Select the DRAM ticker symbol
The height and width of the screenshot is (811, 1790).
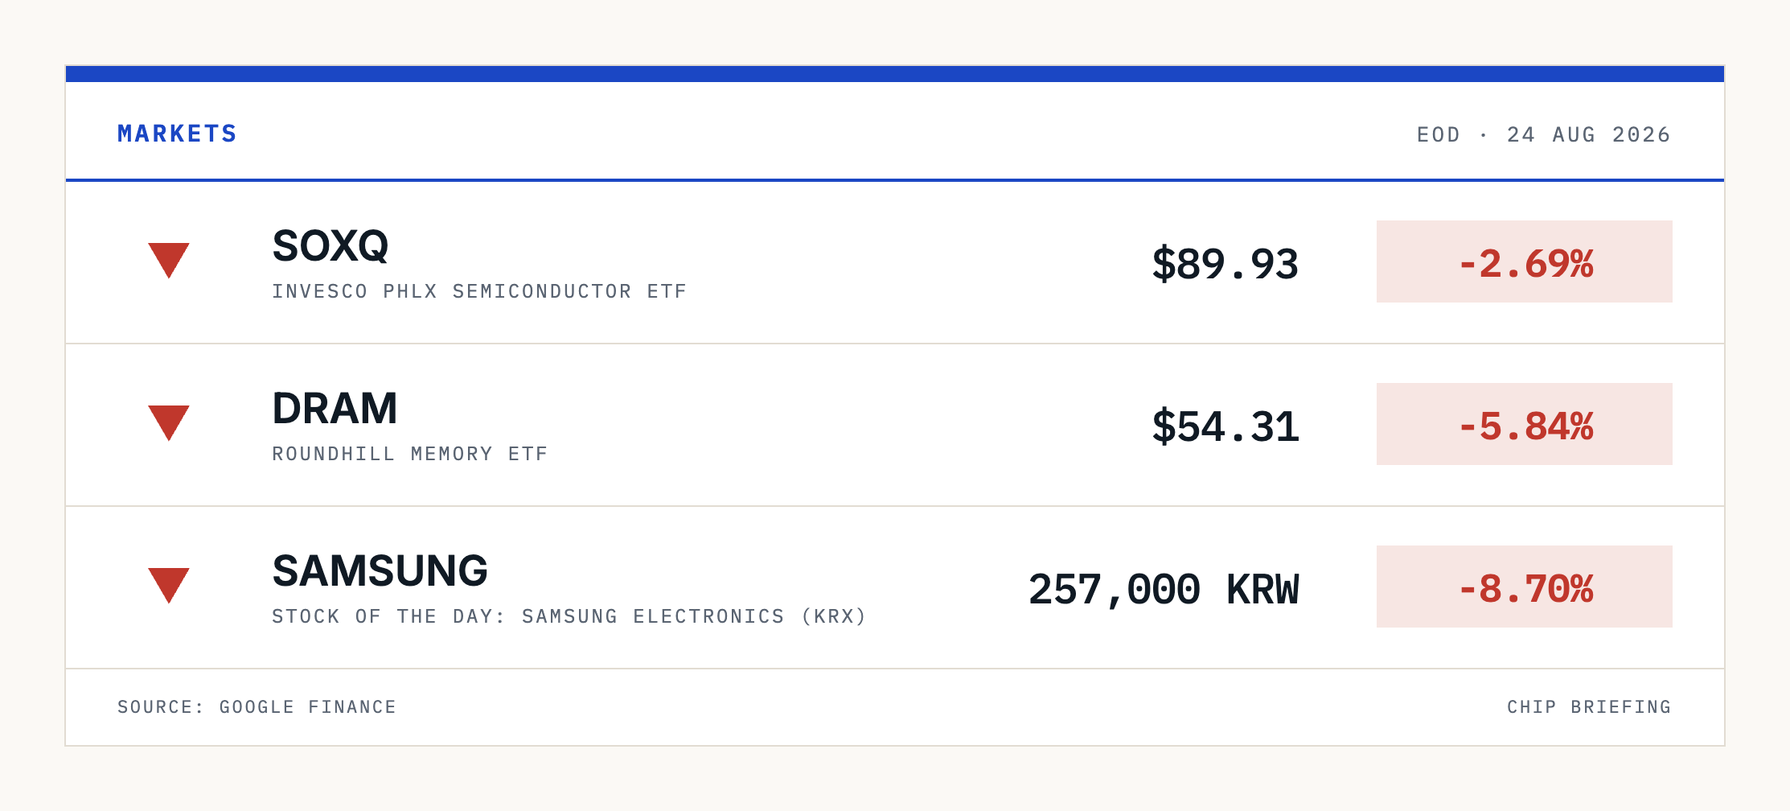[x=335, y=409]
